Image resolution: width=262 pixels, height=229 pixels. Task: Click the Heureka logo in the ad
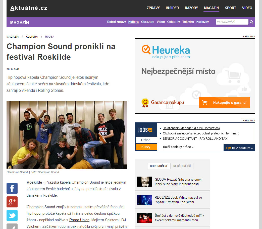(166, 52)
